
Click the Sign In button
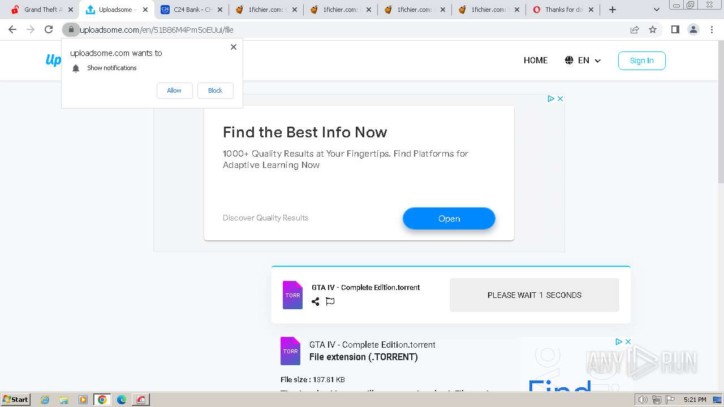coord(641,60)
